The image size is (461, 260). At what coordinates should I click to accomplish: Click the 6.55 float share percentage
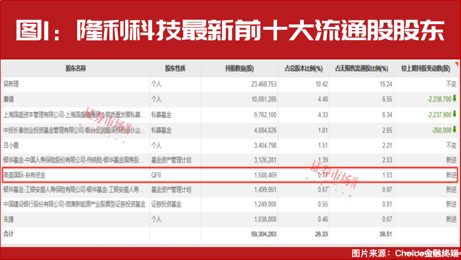pos(387,99)
